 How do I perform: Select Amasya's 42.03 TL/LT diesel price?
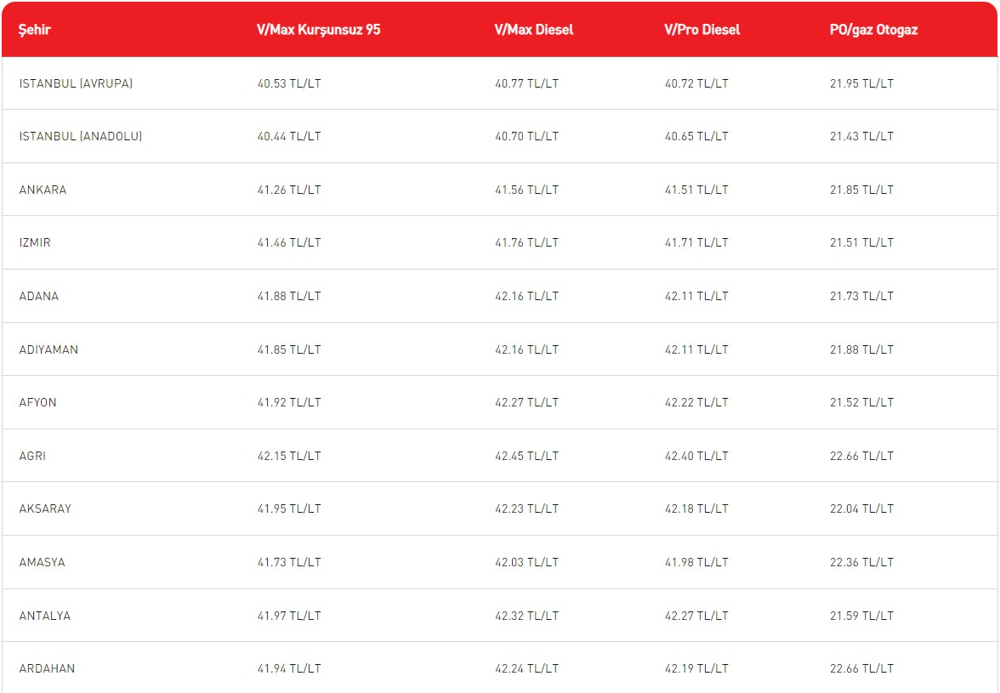[x=527, y=562]
